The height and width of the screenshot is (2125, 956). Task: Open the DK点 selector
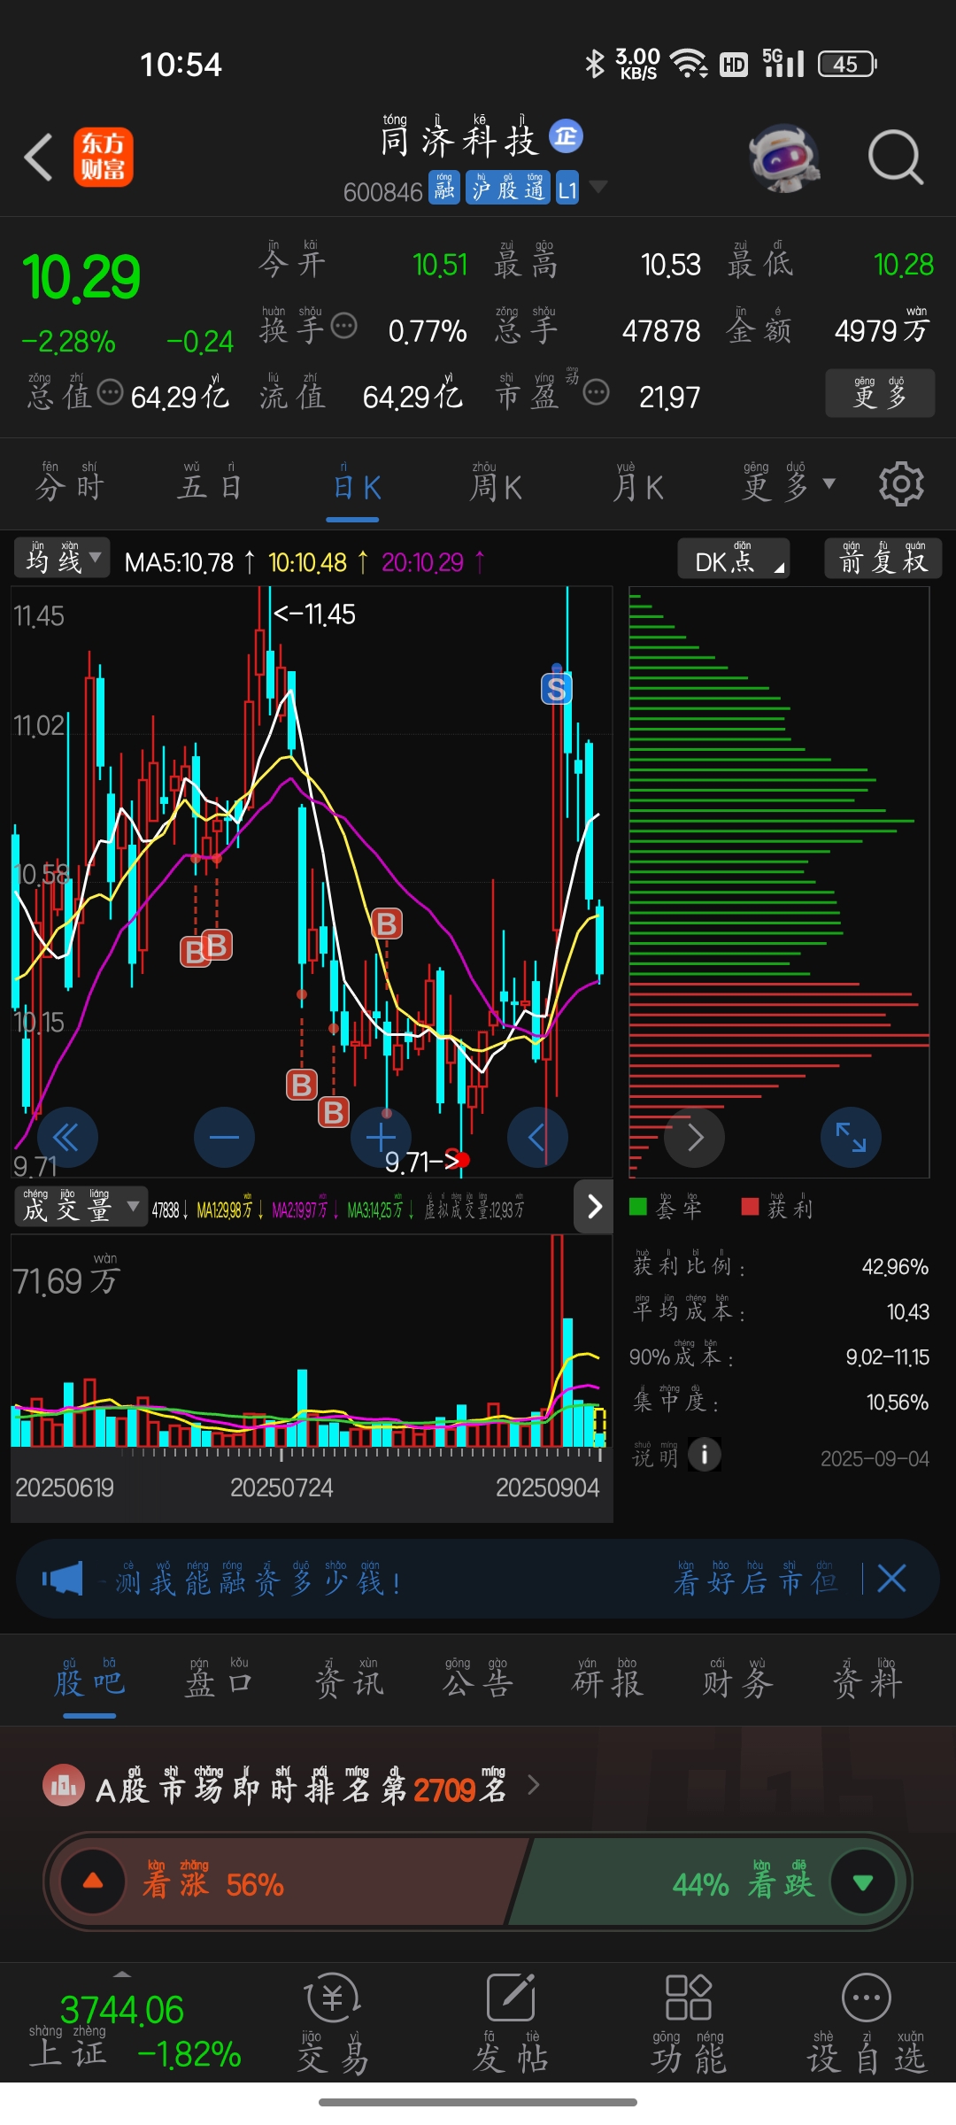(733, 560)
